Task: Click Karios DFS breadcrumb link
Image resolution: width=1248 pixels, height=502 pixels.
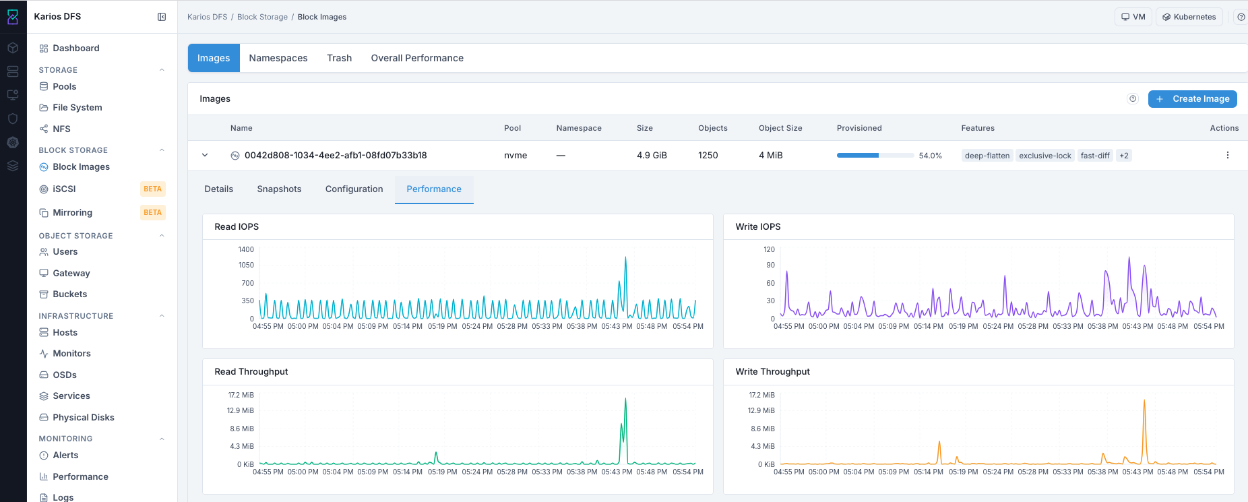Action: click(208, 17)
